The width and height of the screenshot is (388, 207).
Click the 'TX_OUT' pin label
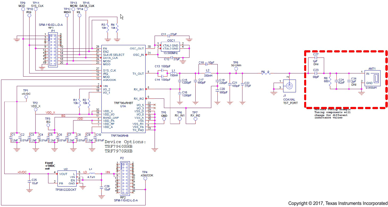coord(138,74)
